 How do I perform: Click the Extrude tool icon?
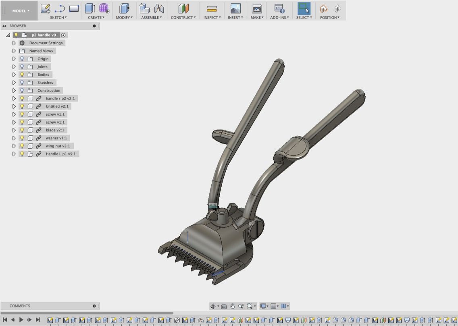tap(90, 8)
